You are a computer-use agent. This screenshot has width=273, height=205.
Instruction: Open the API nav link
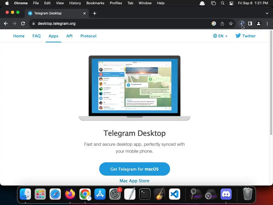click(x=69, y=36)
